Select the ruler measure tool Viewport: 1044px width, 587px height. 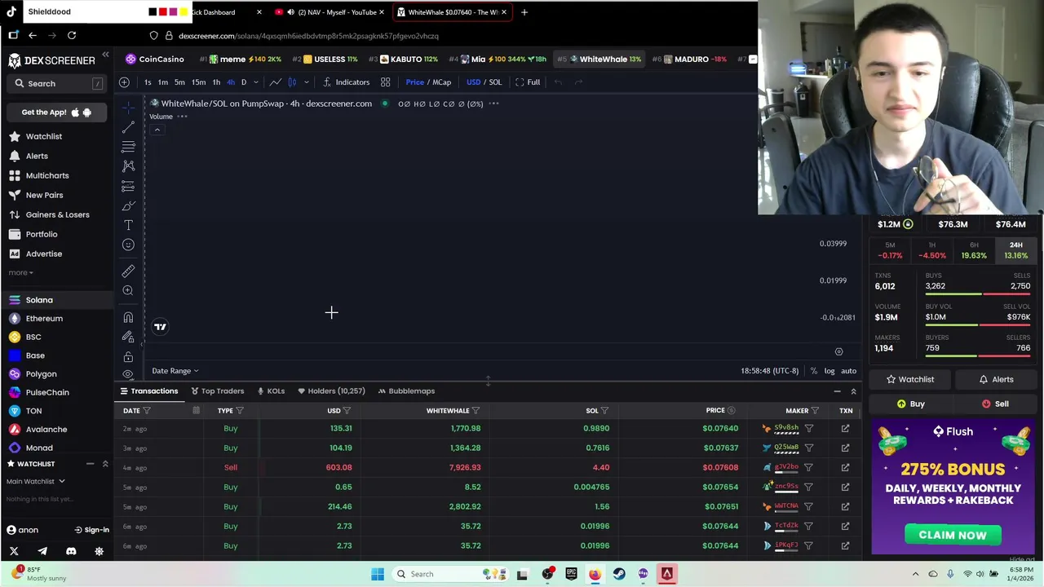pyautogui.click(x=128, y=271)
